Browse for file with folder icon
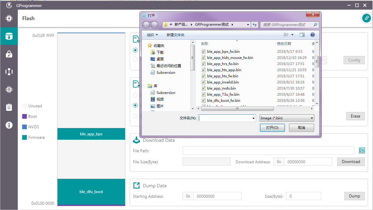 362,150
